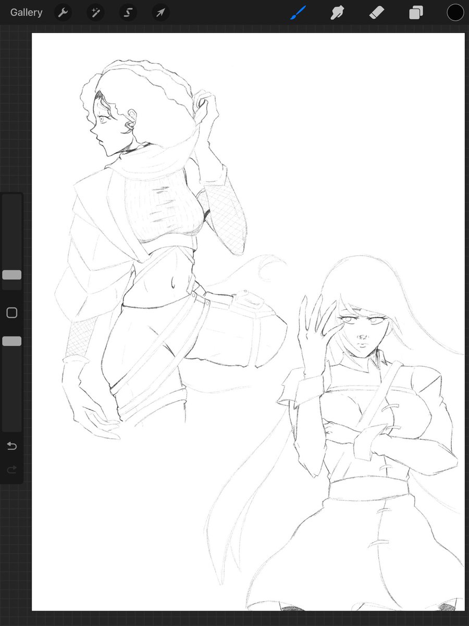Image resolution: width=469 pixels, height=626 pixels.
Task: Return to the Gallery
Action: (26, 13)
